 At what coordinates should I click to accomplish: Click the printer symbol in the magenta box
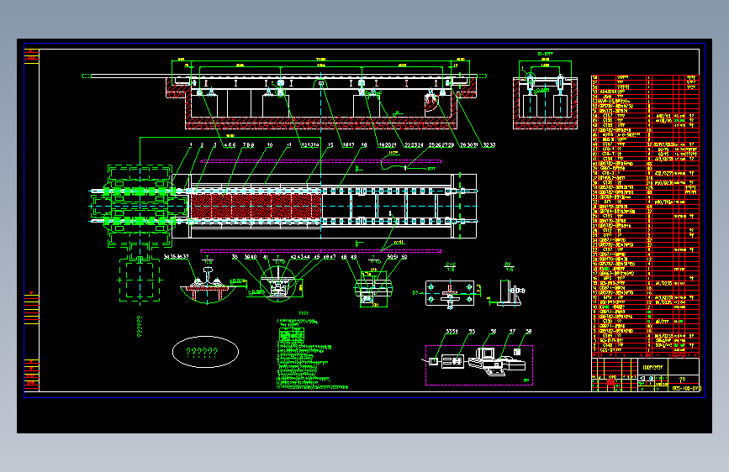point(512,364)
